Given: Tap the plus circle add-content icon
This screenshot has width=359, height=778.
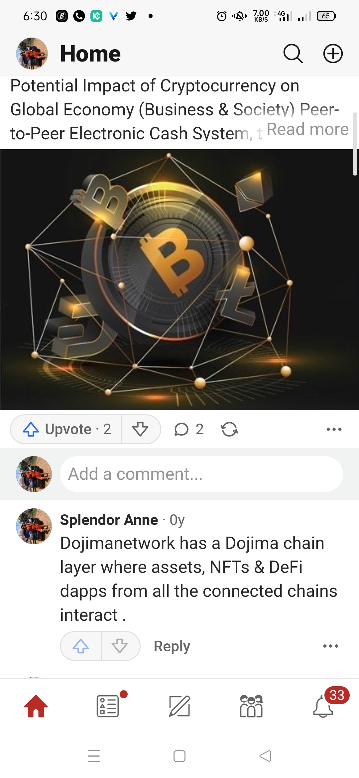Looking at the screenshot, I should point(333,54).
